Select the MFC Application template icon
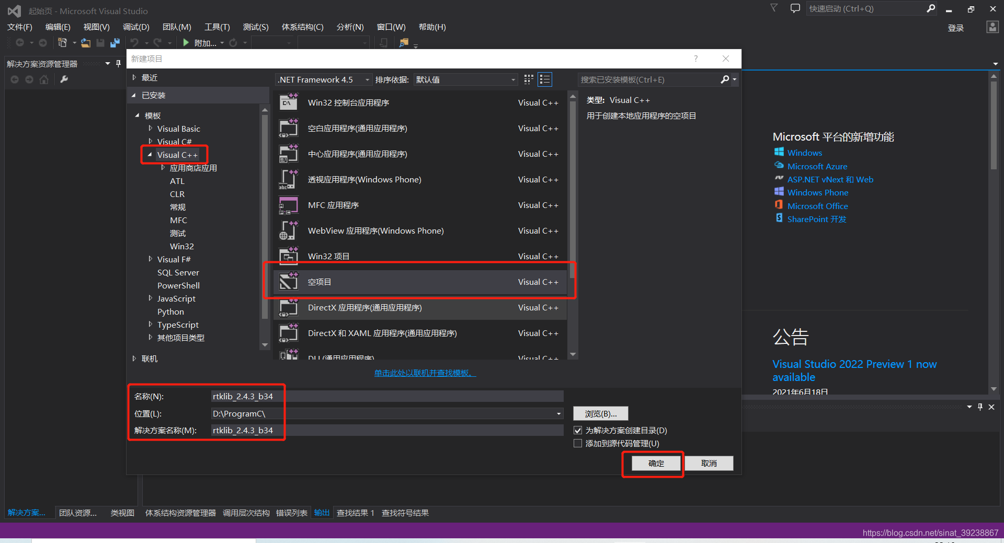 click(x=288, y=205)
